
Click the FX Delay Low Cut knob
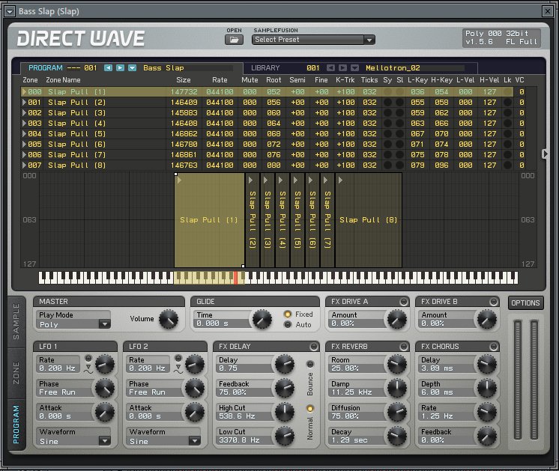(285, 436)
